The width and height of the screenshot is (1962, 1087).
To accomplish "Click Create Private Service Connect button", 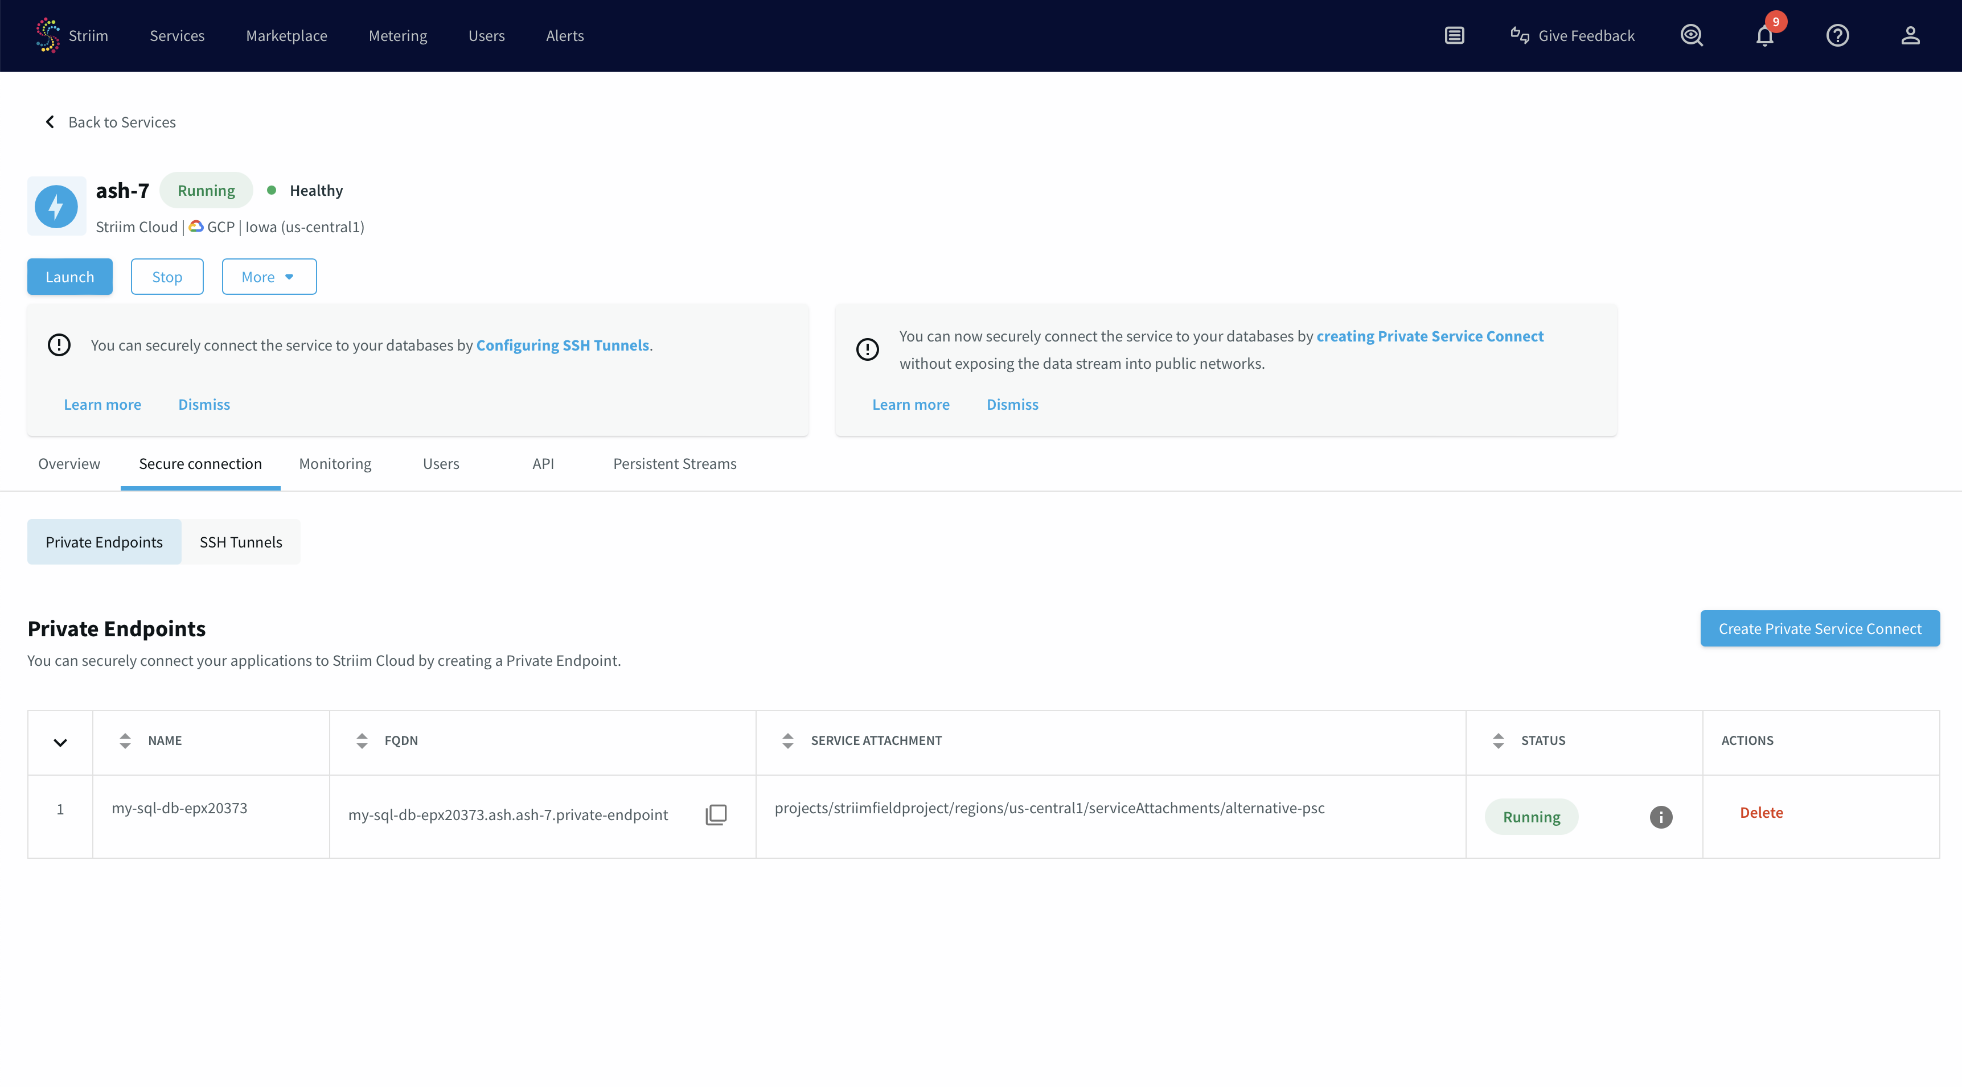I will pyautogui.click(x=1820, y=628).
